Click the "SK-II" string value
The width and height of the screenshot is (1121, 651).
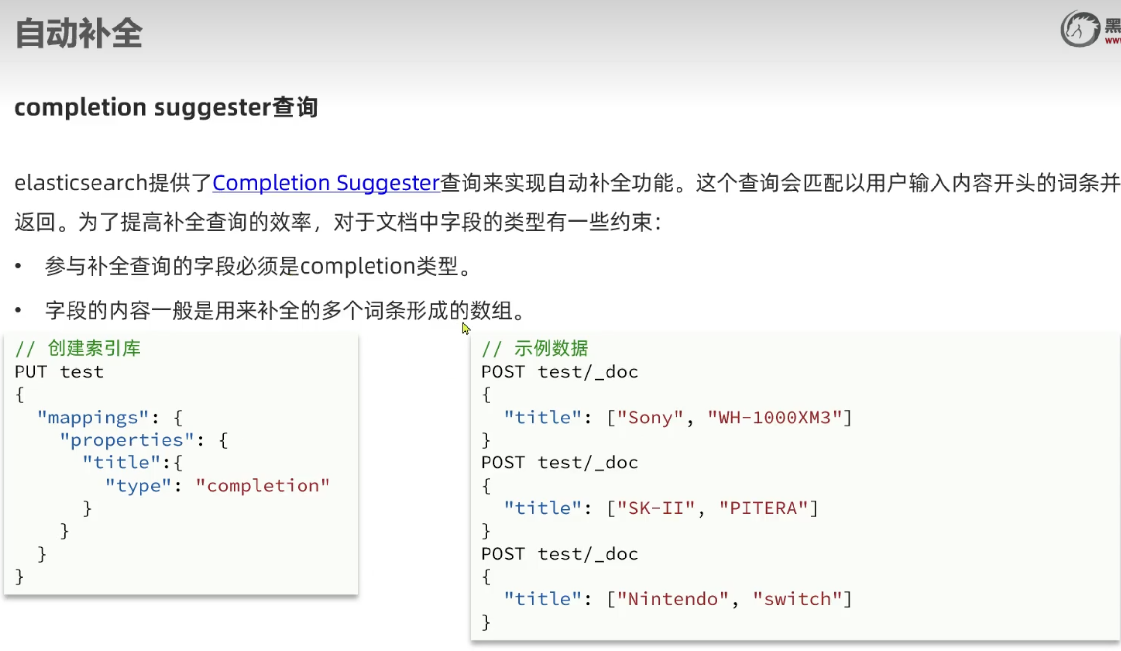[x=655, y=508]
